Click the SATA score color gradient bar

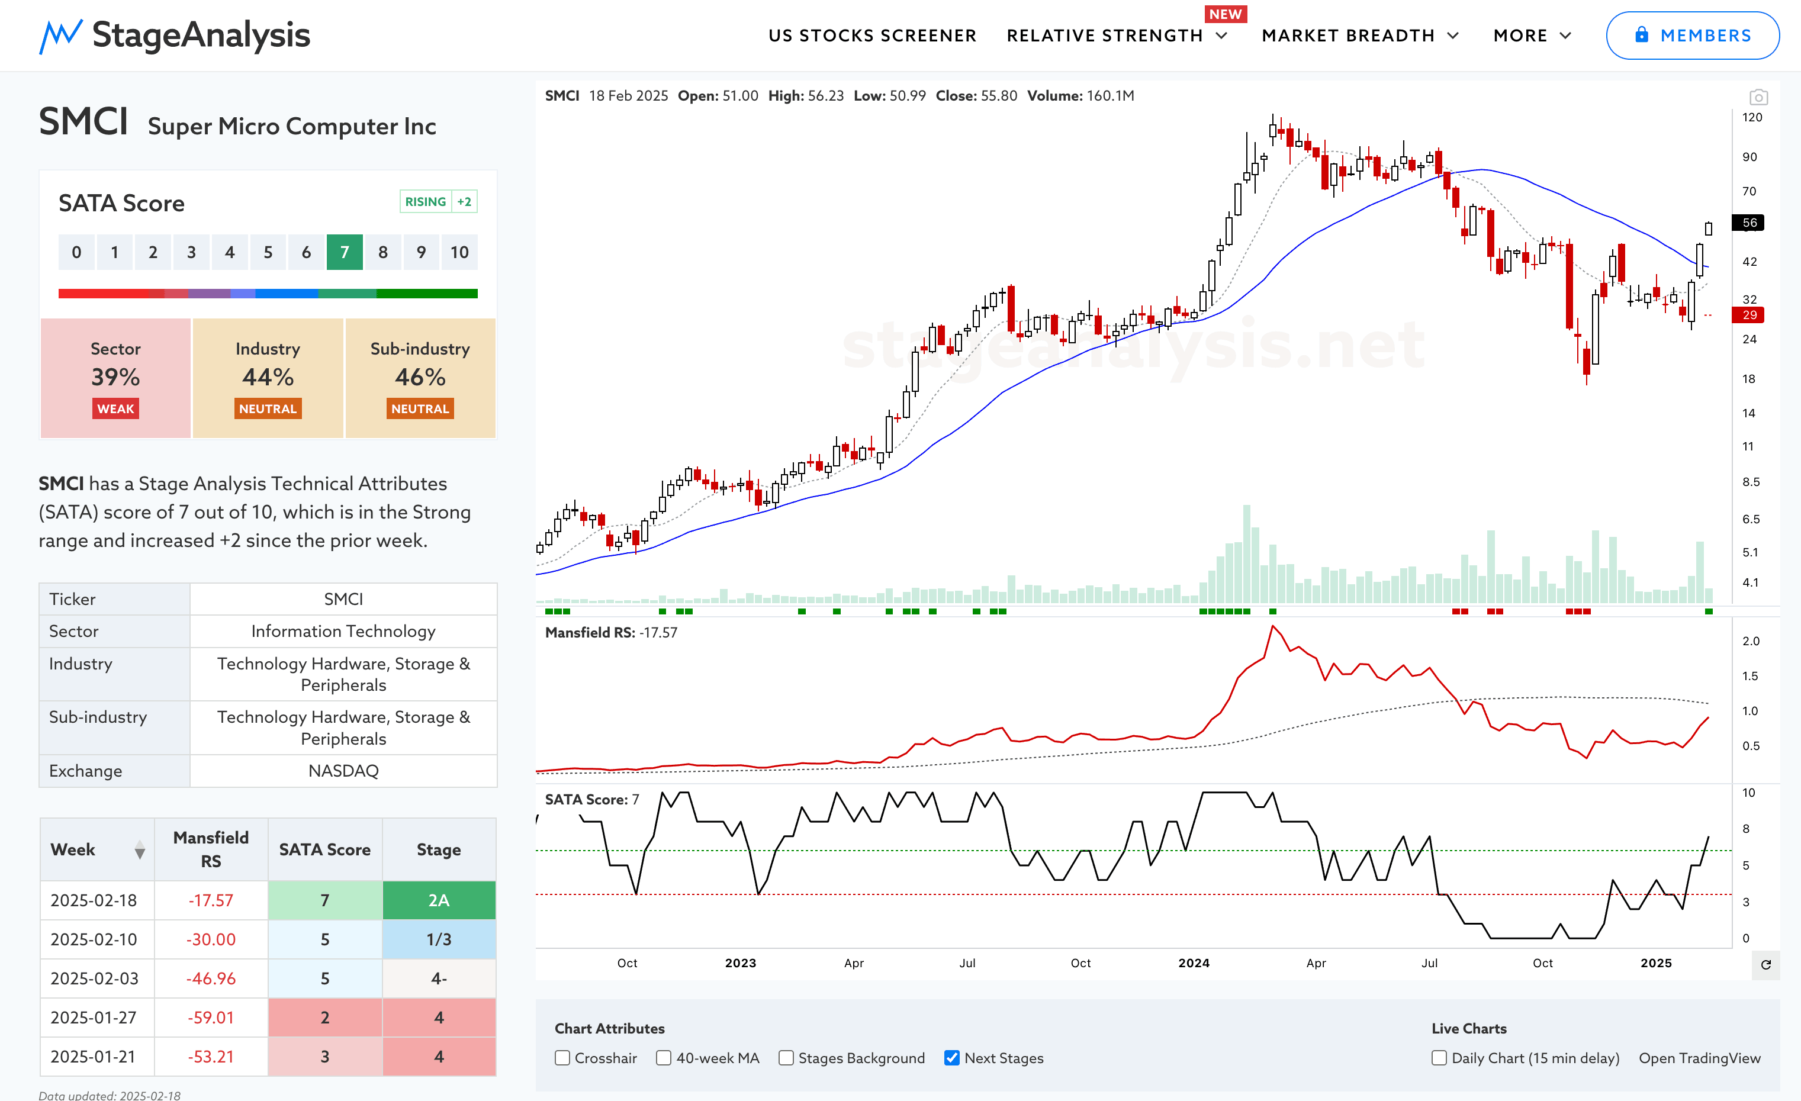click(x=268, y=294)
